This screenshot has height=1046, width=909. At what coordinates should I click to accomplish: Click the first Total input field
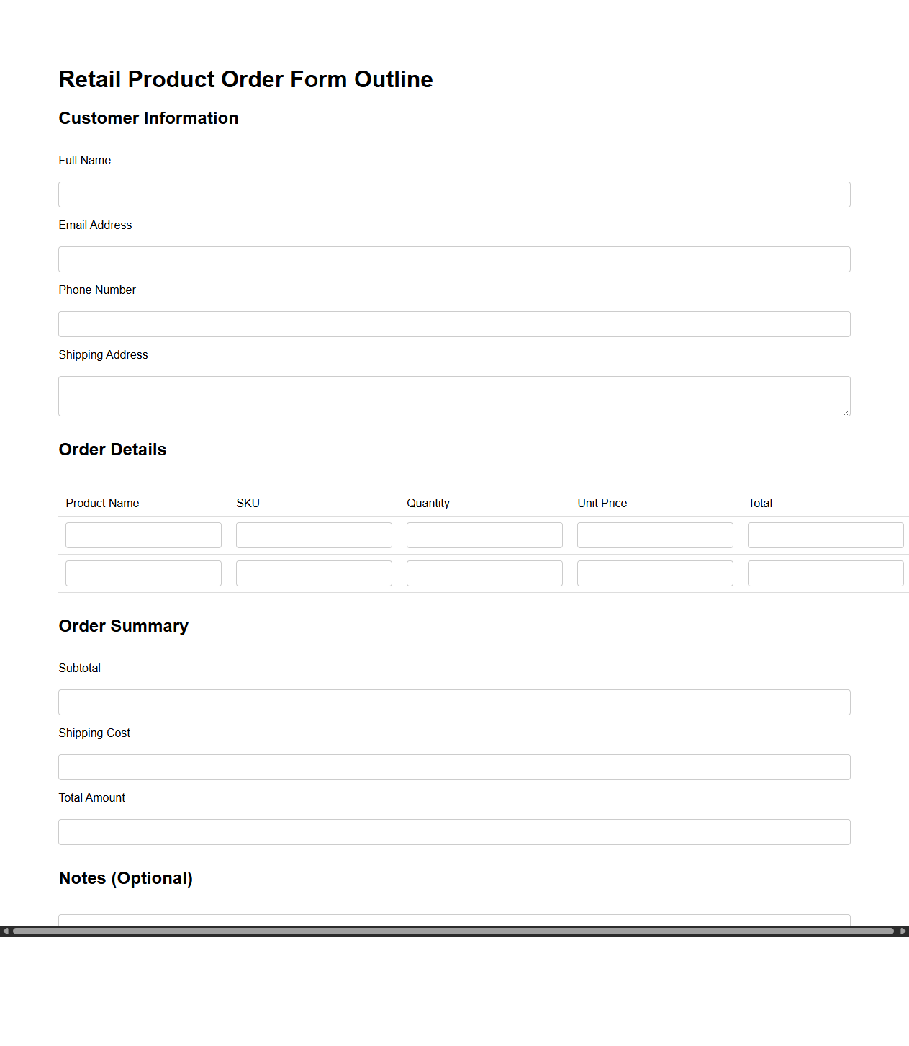coord(825,535)
